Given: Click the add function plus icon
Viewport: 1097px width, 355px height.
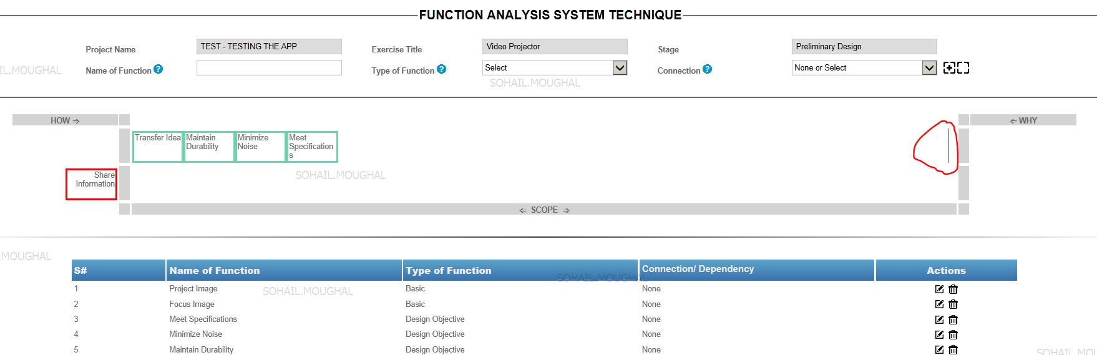Looking at the screenshot, I should coord(949,68).
